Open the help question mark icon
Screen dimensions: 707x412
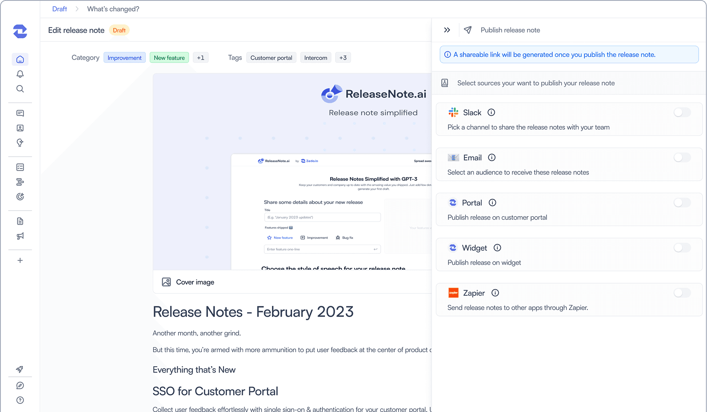pos(20,400)
